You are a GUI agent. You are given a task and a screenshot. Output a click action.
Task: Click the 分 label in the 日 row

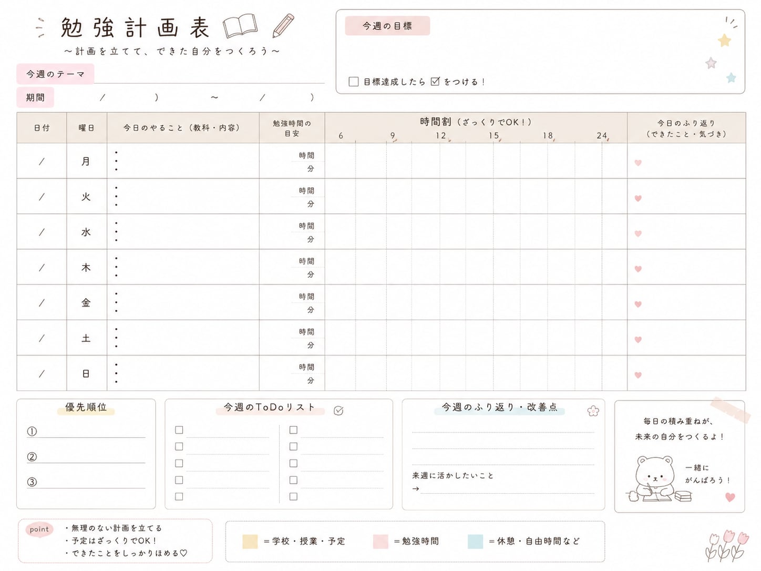[x=311, y=380]
